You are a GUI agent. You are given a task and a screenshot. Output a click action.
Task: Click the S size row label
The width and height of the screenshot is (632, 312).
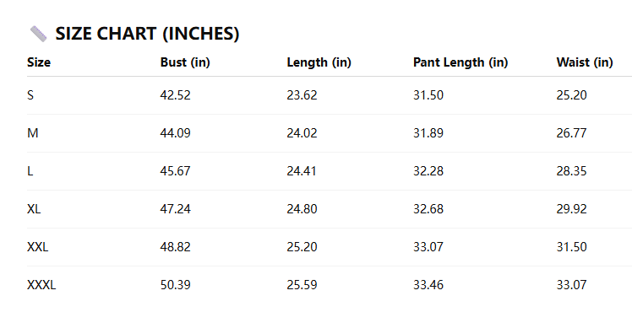[30, 95]
